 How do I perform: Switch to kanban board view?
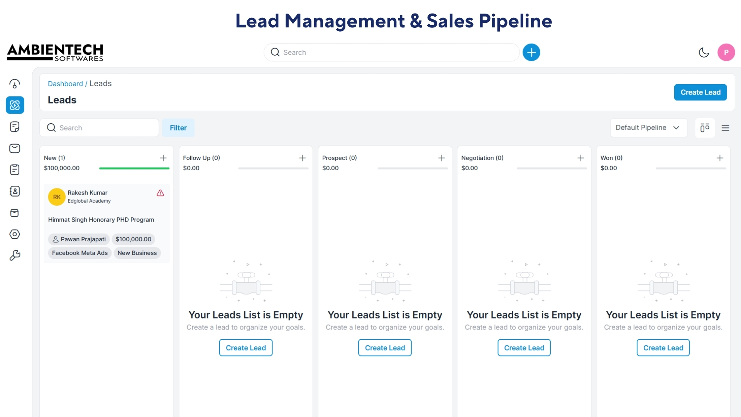(705, 127)
